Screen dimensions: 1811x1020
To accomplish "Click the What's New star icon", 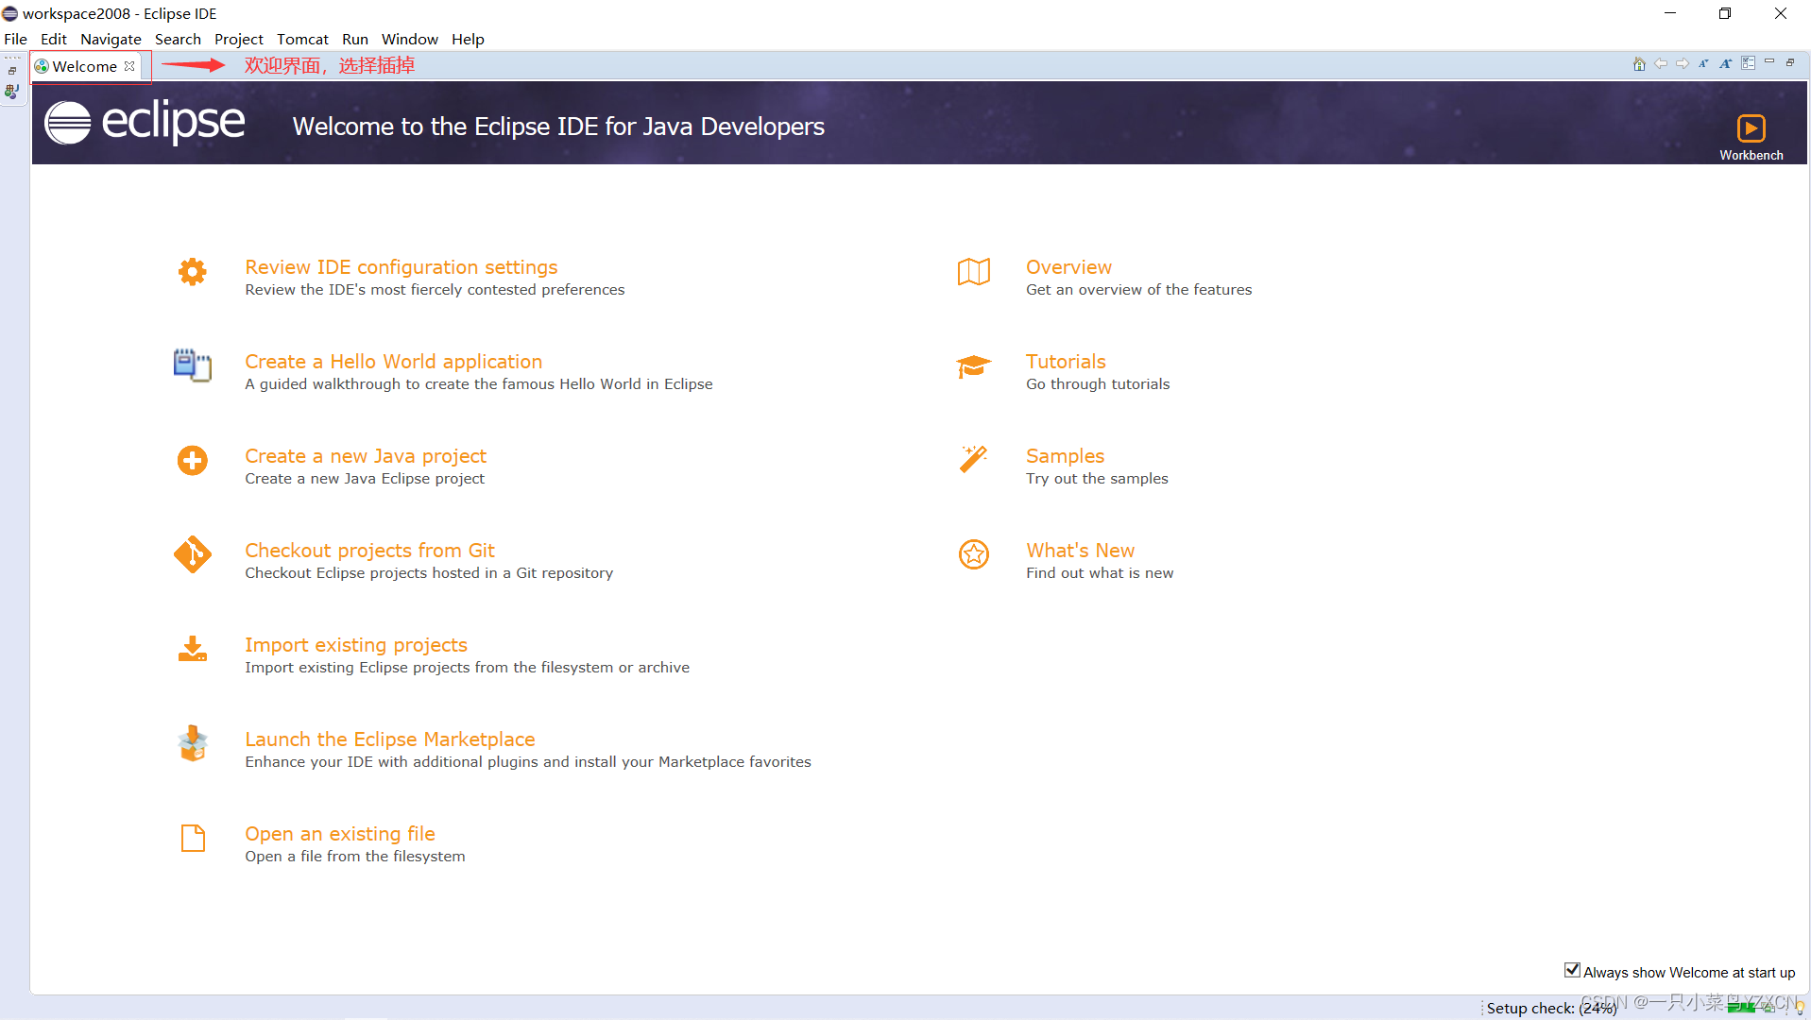I will click(974, 554).
